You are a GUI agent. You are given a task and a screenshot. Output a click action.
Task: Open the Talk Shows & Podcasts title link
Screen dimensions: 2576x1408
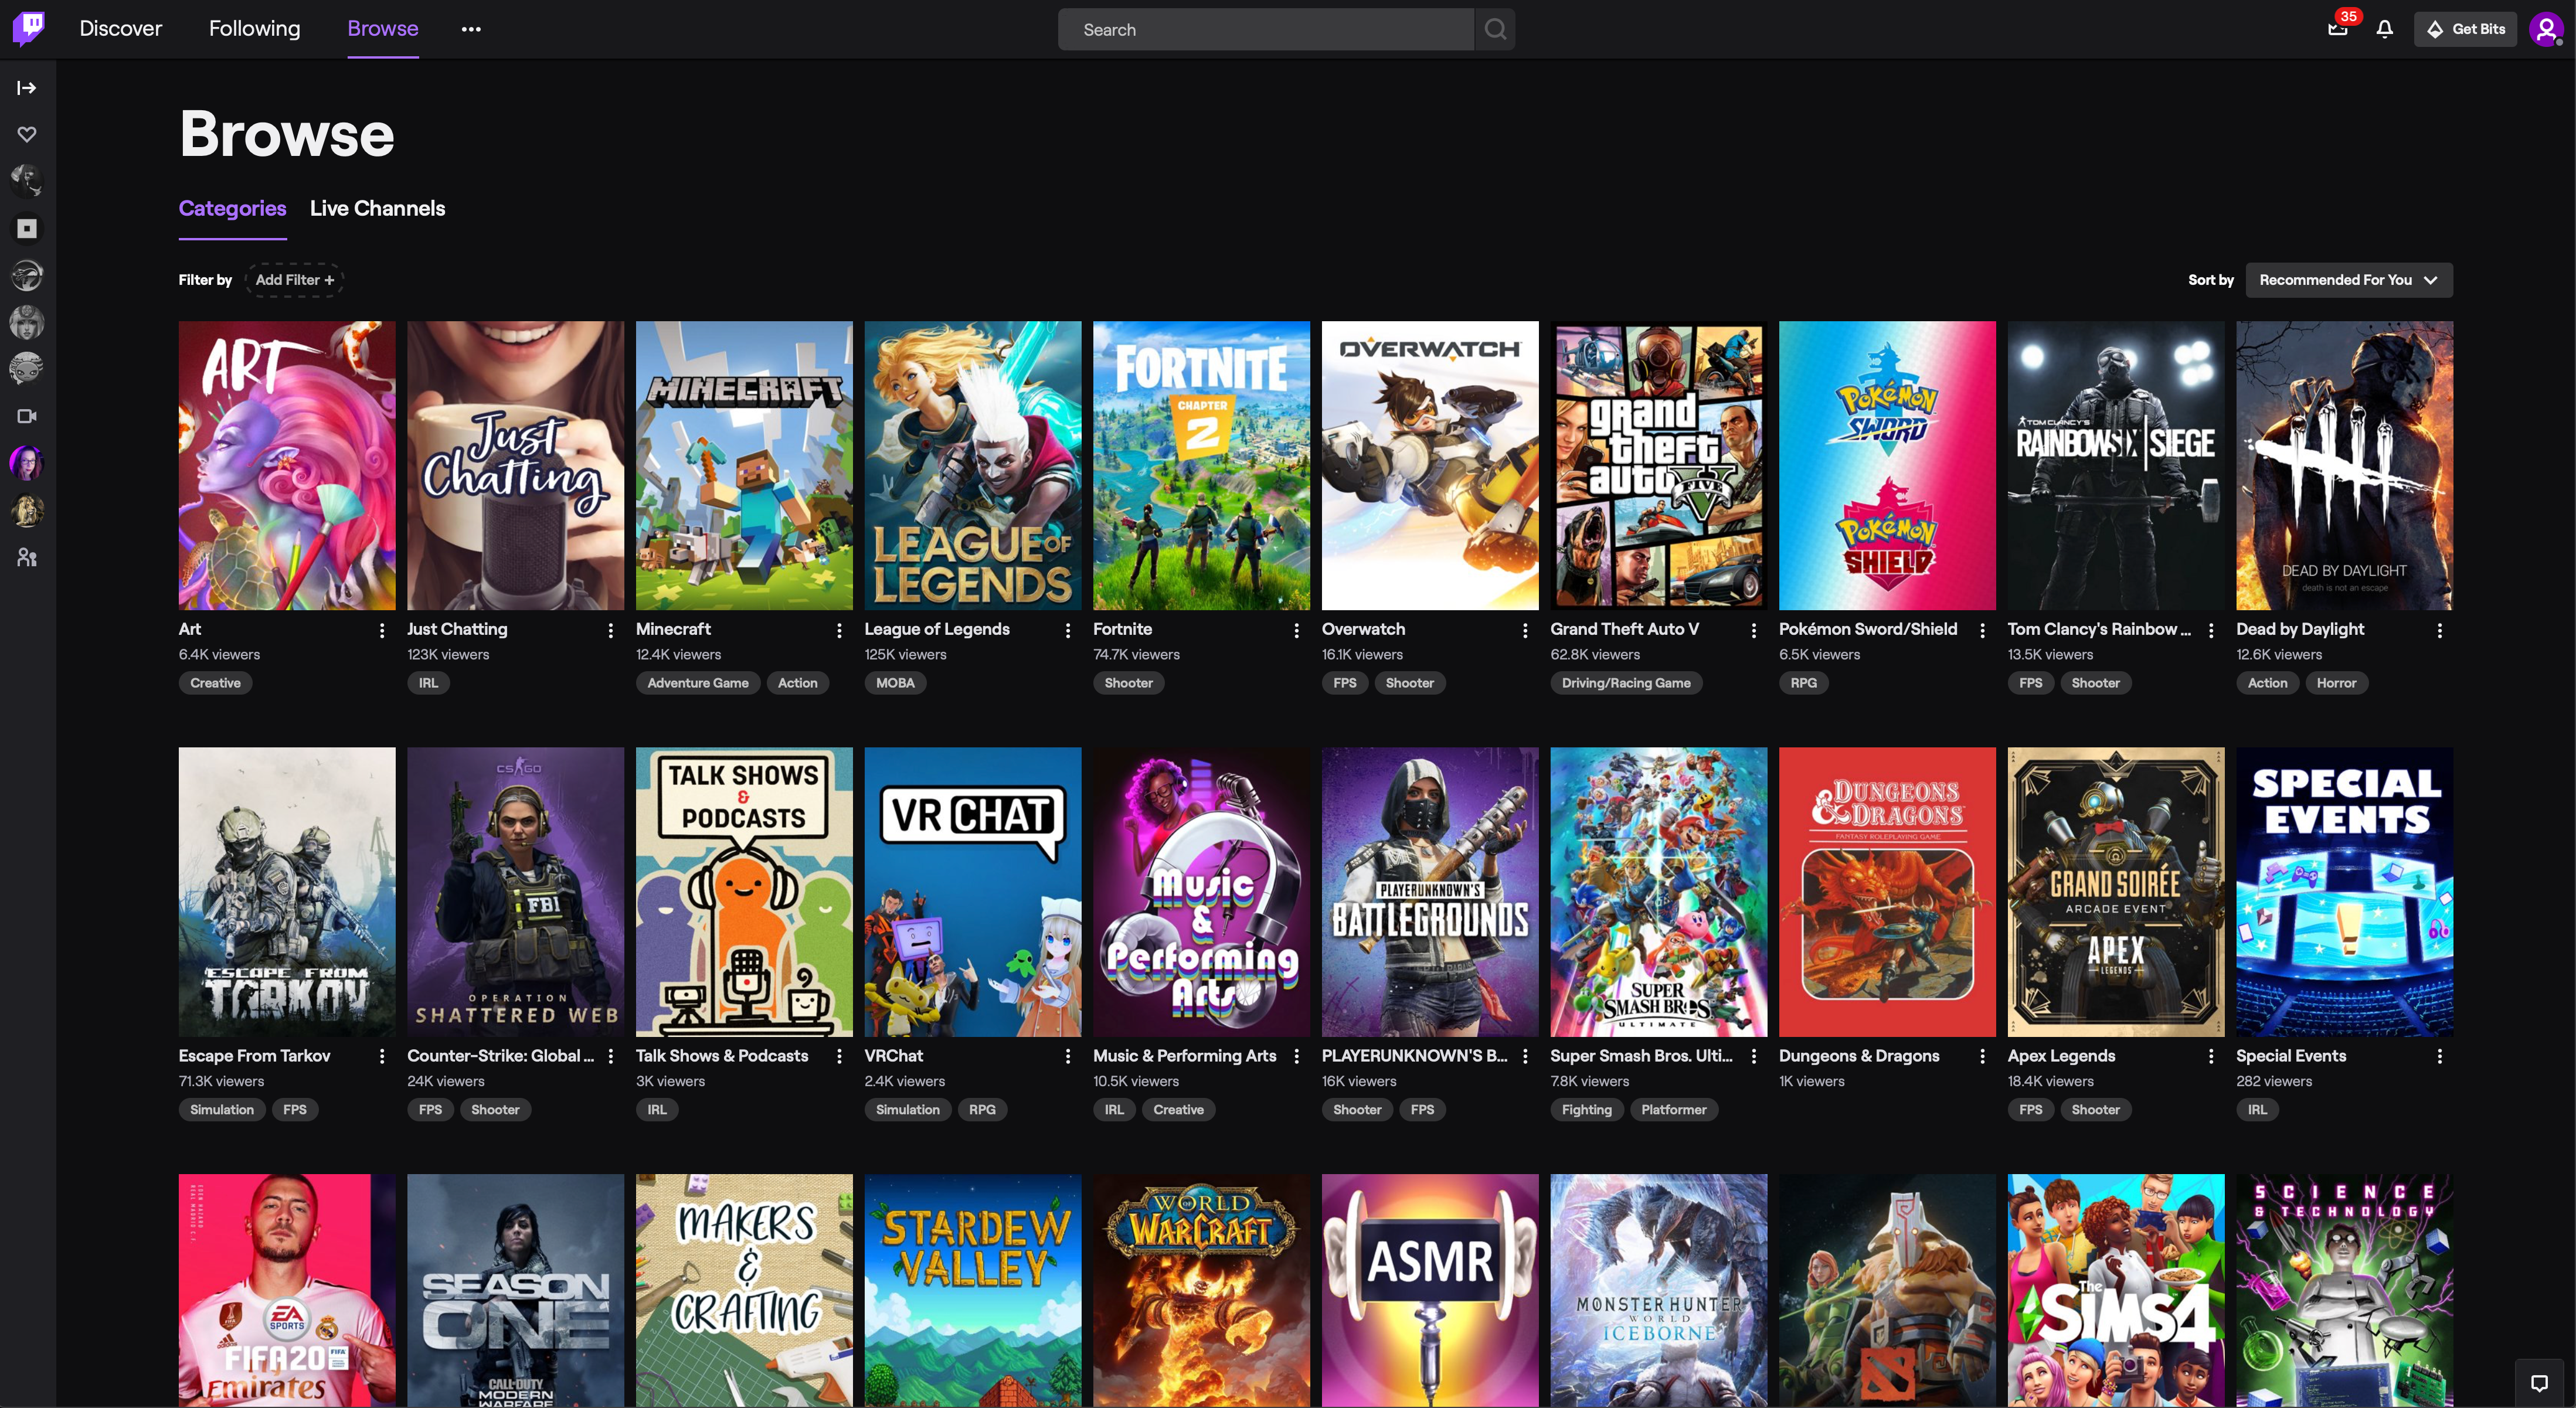coord(722,1056)
